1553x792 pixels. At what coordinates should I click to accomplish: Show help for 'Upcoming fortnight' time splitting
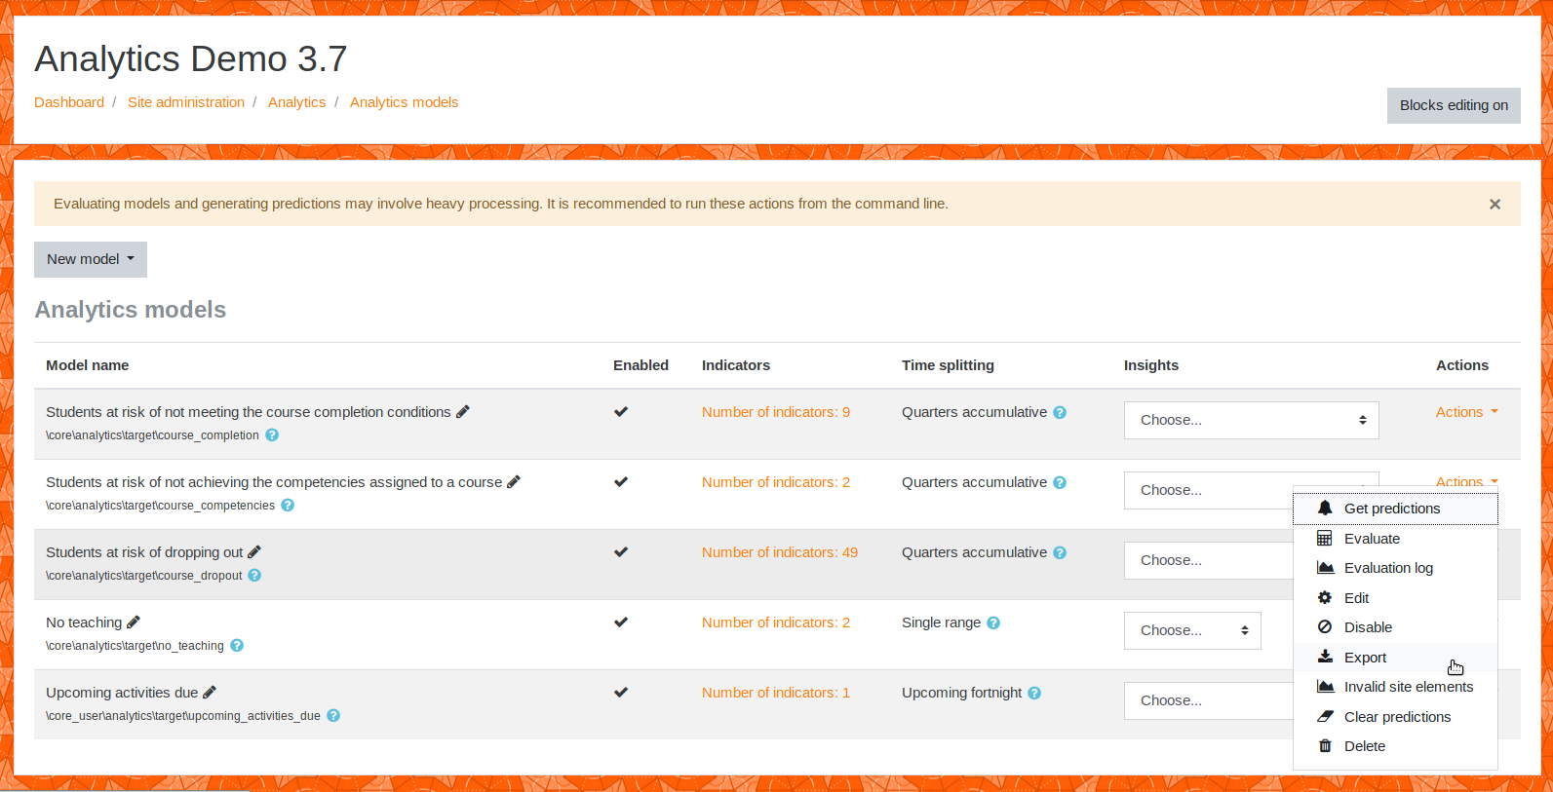1034,694
